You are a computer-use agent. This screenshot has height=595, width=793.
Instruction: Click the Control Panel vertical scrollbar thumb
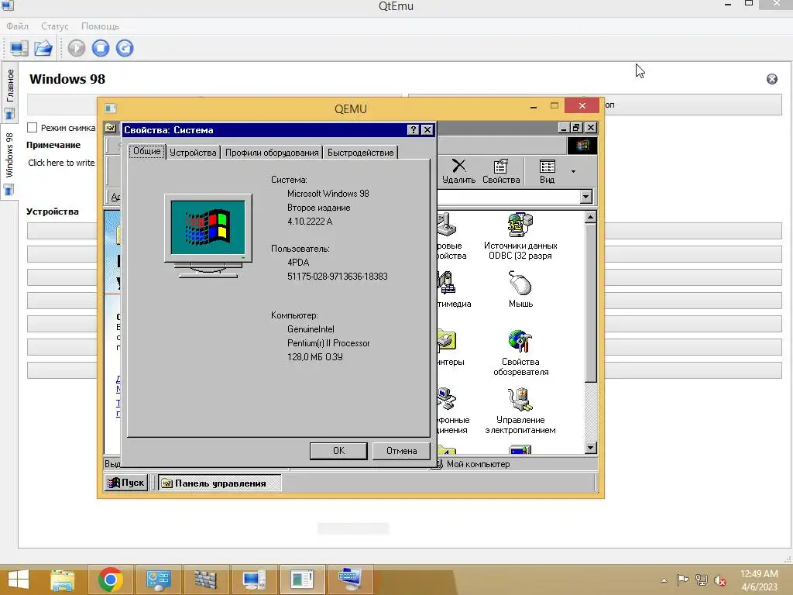click(591, 303)
